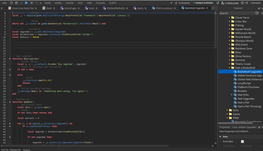The image size is (263, 151).
Task: Open the PLUGINS ribbon tab
Action: coord(100,3)
